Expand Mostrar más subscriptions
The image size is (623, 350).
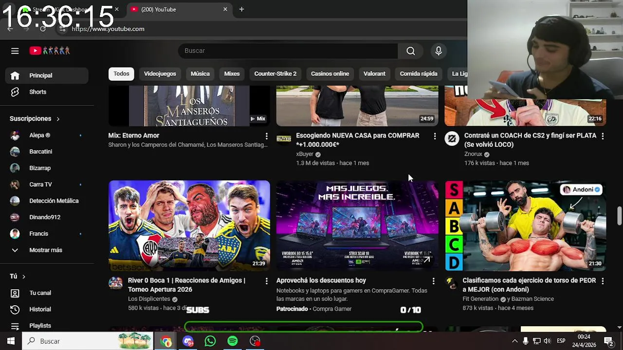(47, 250)
